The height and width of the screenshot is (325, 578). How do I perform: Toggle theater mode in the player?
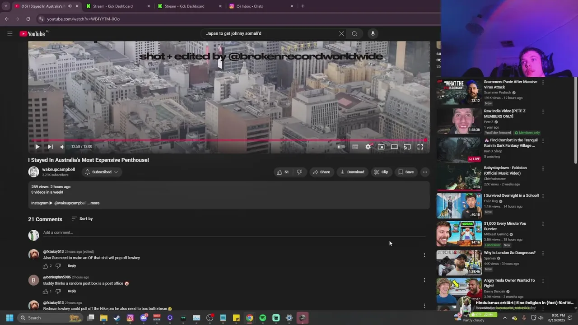(394, 147)
